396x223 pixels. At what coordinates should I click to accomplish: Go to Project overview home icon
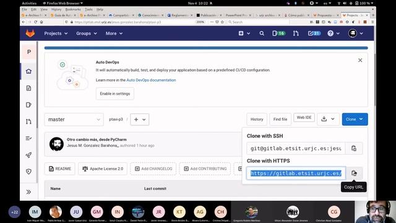[x=29, y=71]
